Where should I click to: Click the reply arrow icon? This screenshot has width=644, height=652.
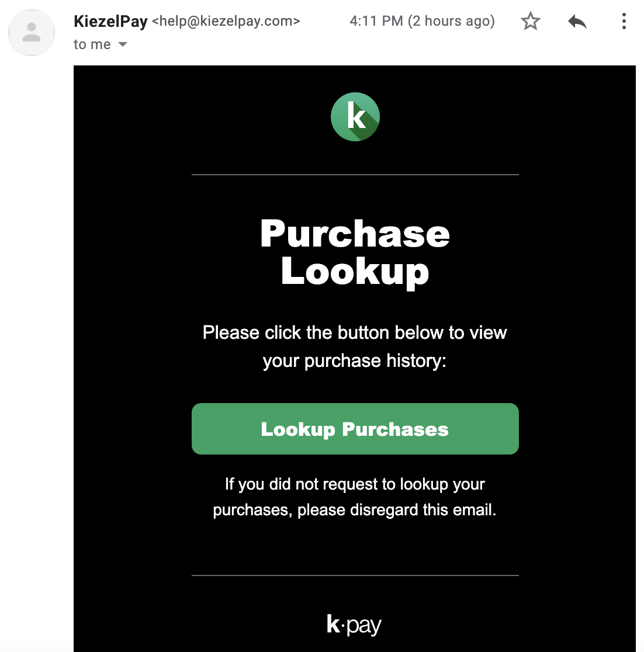[x=577, y=22]
